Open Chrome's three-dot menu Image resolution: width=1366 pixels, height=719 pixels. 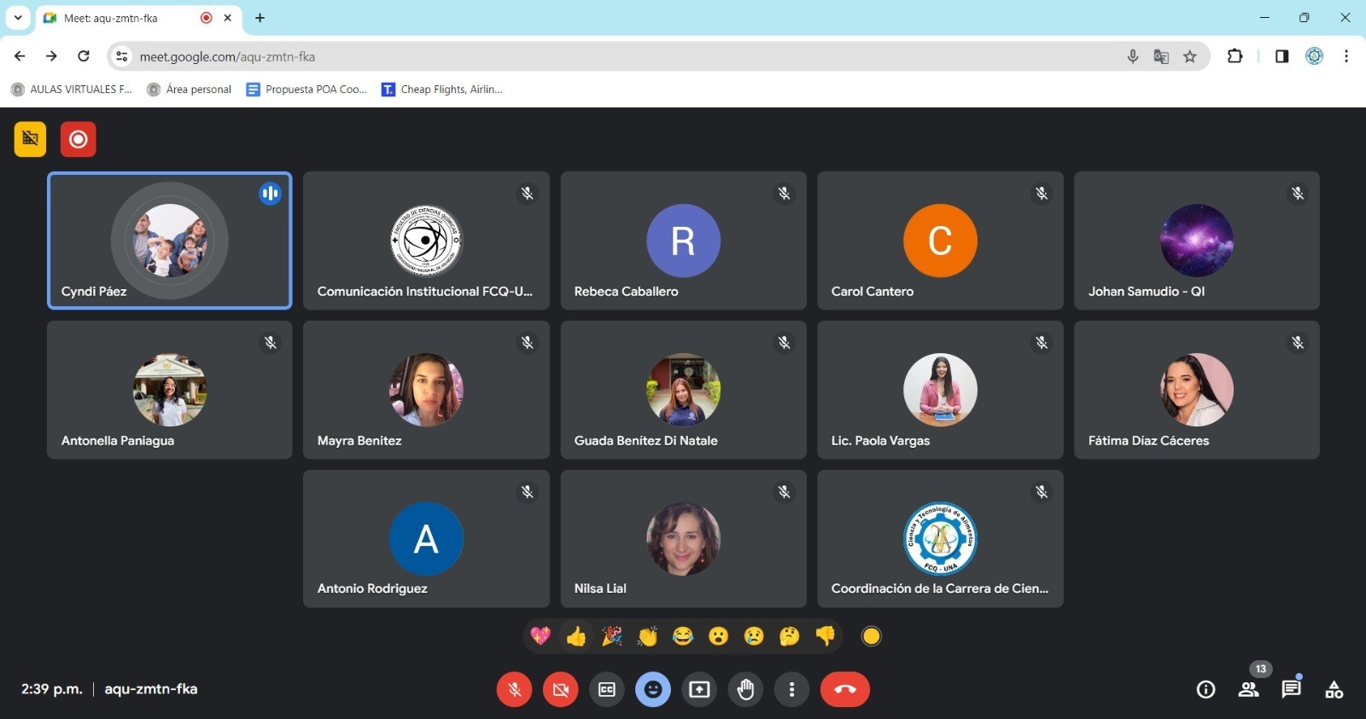pos(1346,56)
